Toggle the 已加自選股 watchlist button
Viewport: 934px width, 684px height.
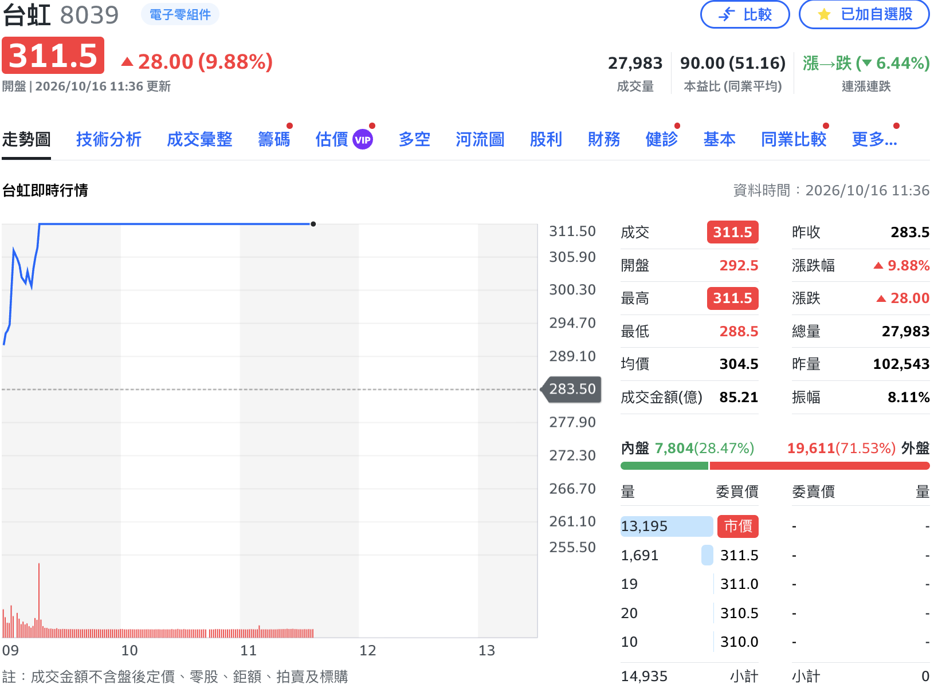(x=864, y=14)
